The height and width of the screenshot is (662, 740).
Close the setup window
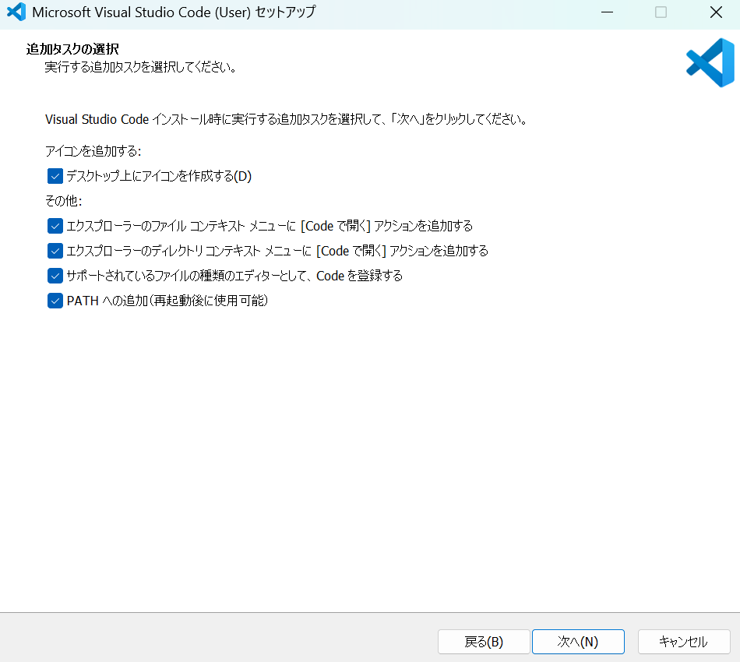click(716, 12)
